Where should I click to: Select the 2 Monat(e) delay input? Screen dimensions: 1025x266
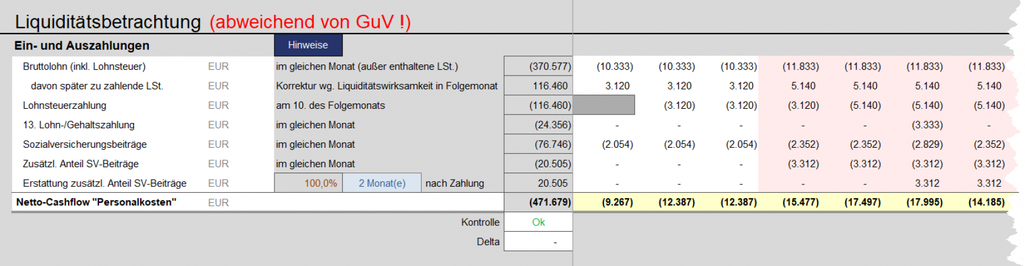(x=382, y=183)
